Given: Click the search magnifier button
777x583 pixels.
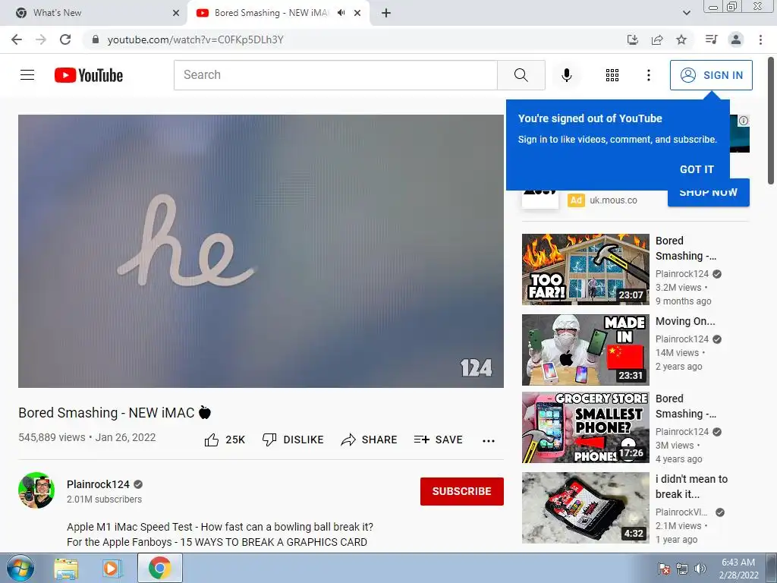Looking at the screenshot, I should (521, 75).
